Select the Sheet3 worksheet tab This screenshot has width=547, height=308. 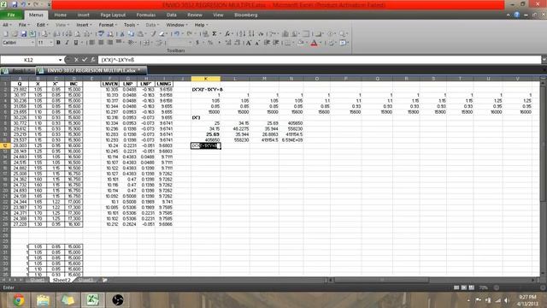point(85,280)
